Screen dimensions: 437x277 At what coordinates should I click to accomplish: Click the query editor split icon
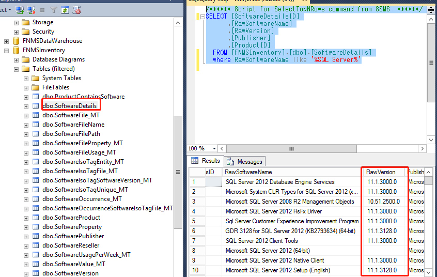(431, 10)
